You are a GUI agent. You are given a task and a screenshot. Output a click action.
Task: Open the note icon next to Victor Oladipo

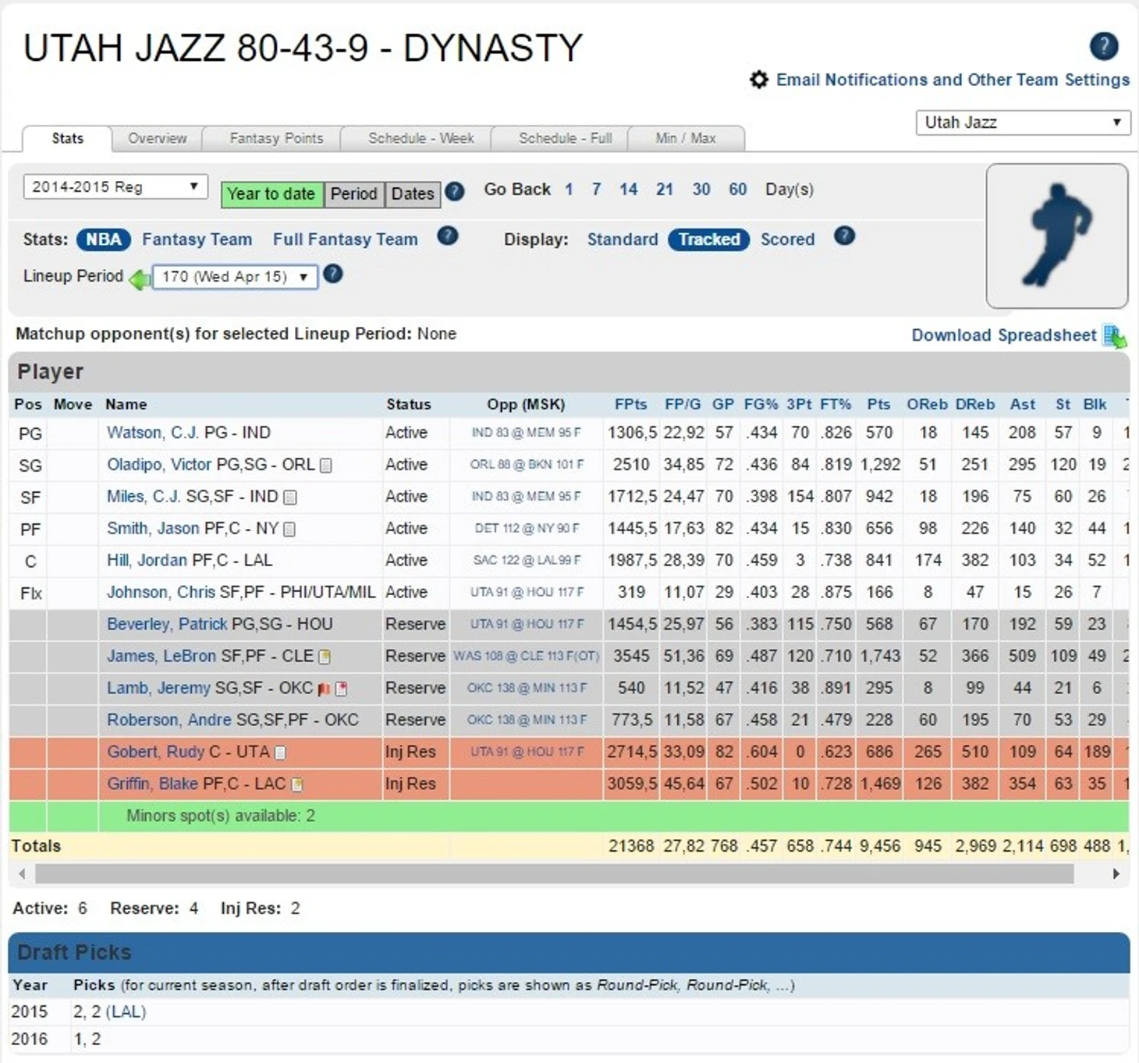[x=327, y=466]
